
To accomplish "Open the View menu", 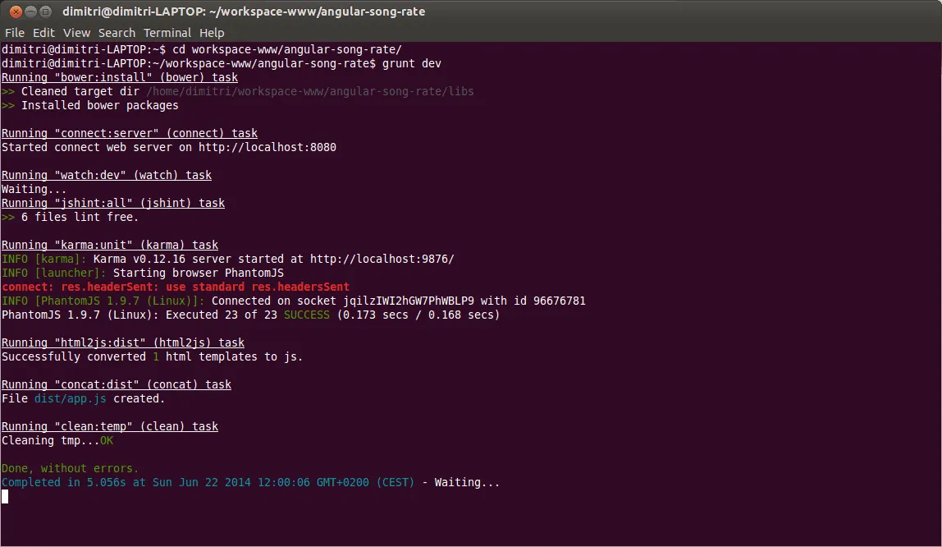I will [76, 33].
